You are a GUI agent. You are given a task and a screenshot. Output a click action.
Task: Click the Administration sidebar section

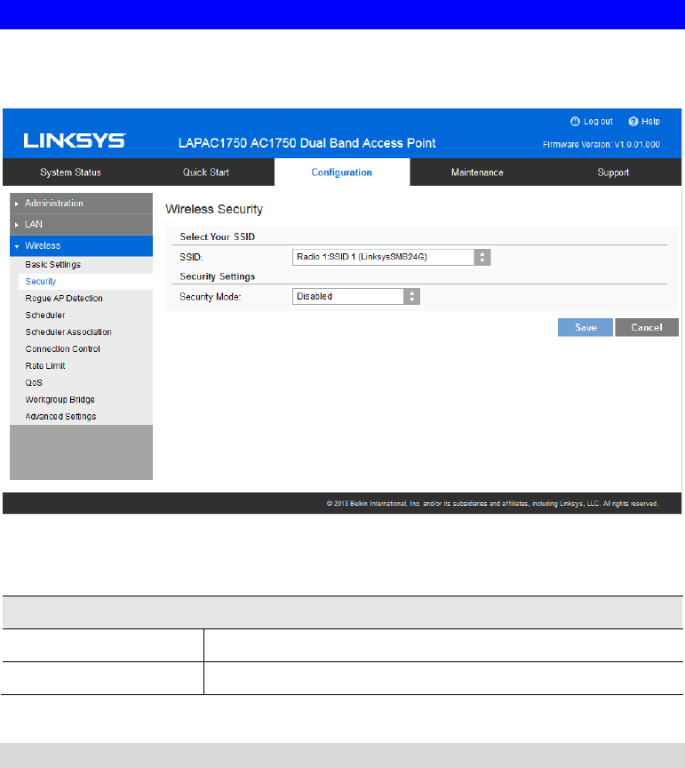[x=81, y=204]
